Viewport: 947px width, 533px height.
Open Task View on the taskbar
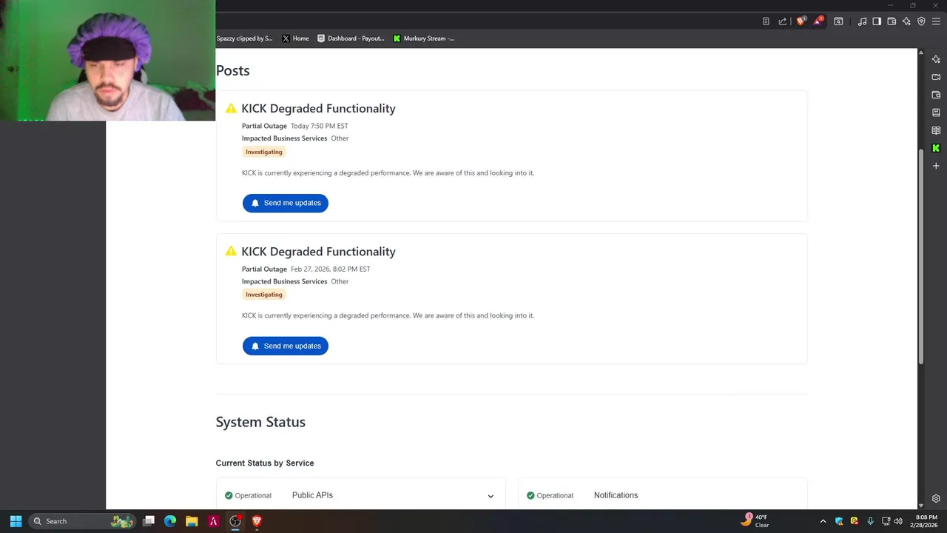(149, 521)
